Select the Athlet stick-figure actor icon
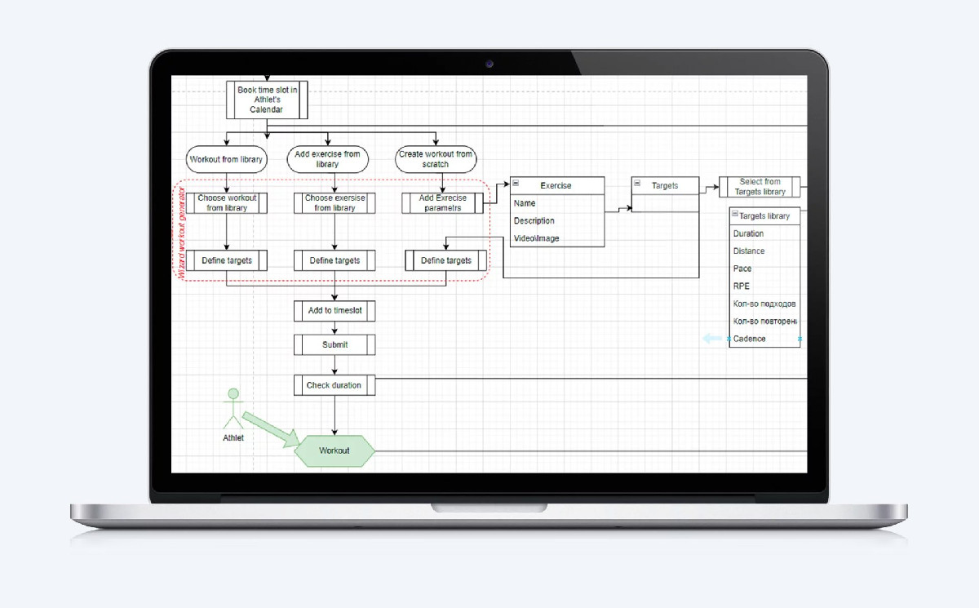Viewport: 979px width, 608px height. pyautogui.click(x=233, y=407)
